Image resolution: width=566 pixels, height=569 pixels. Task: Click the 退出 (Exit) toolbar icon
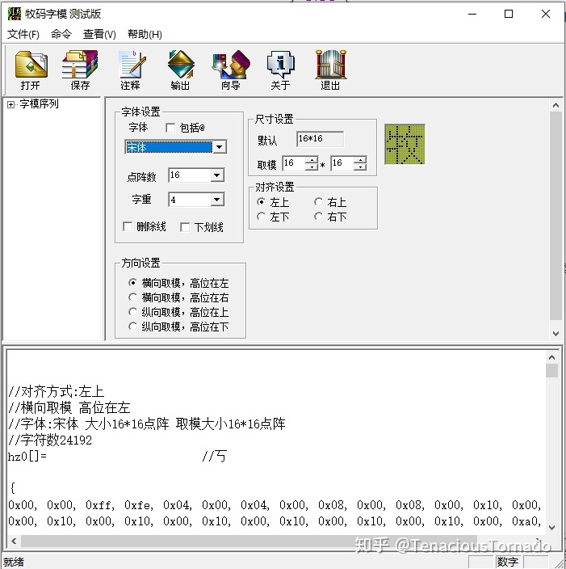330,70
